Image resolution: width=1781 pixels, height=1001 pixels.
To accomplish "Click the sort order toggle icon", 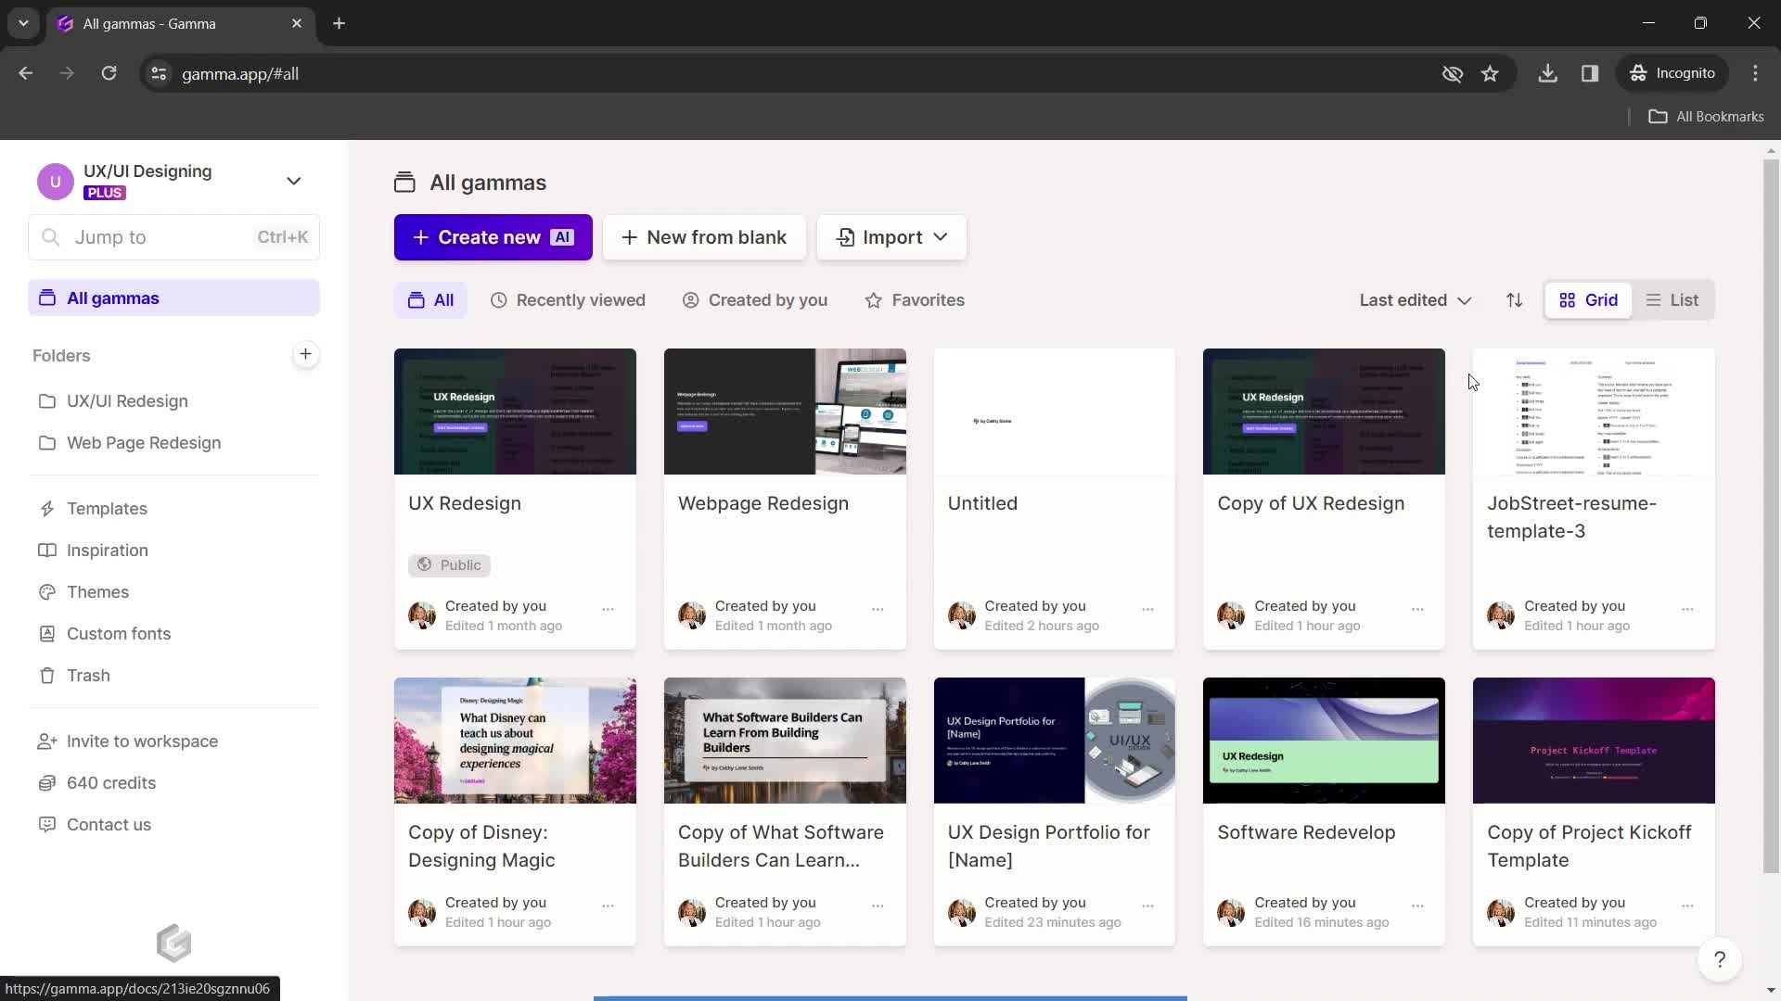I will point(1513,299).
